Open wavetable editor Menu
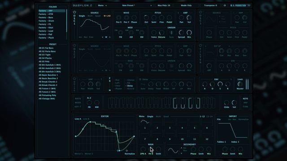This screenshot has height=161, width=287. point(142,116)
